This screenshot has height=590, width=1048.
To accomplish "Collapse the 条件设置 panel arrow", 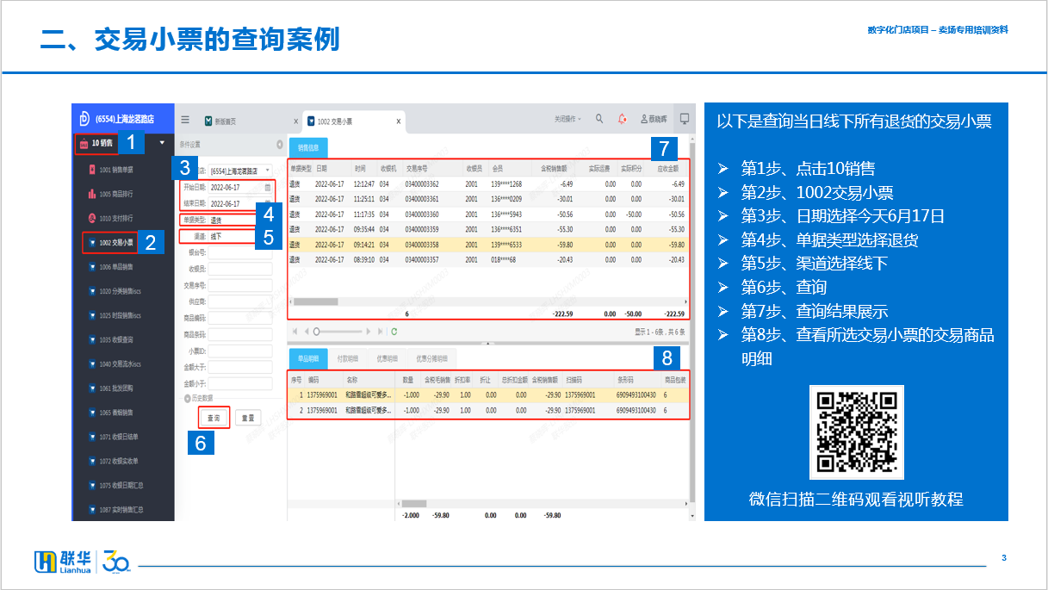I will coord(279,145).
